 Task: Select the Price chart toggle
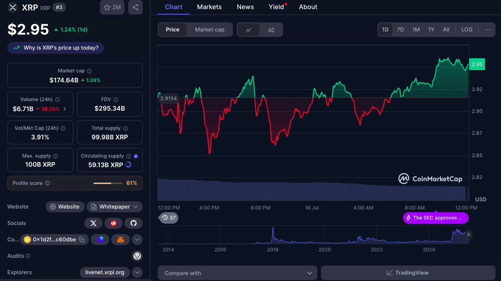(172, 30)
